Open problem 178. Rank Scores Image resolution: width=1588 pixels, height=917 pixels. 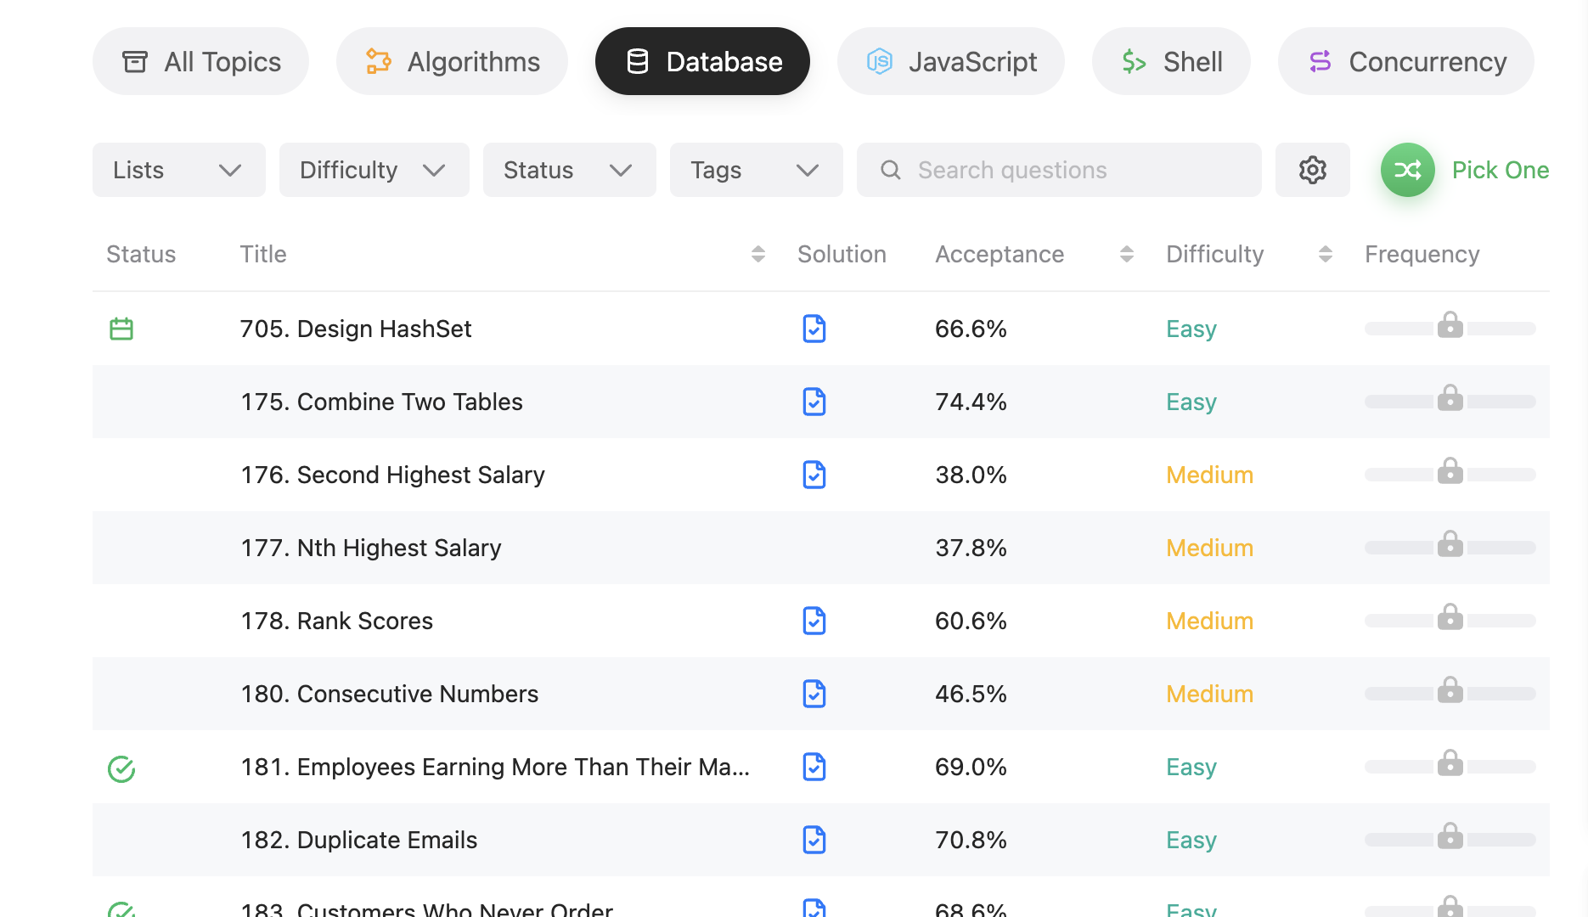336,621
